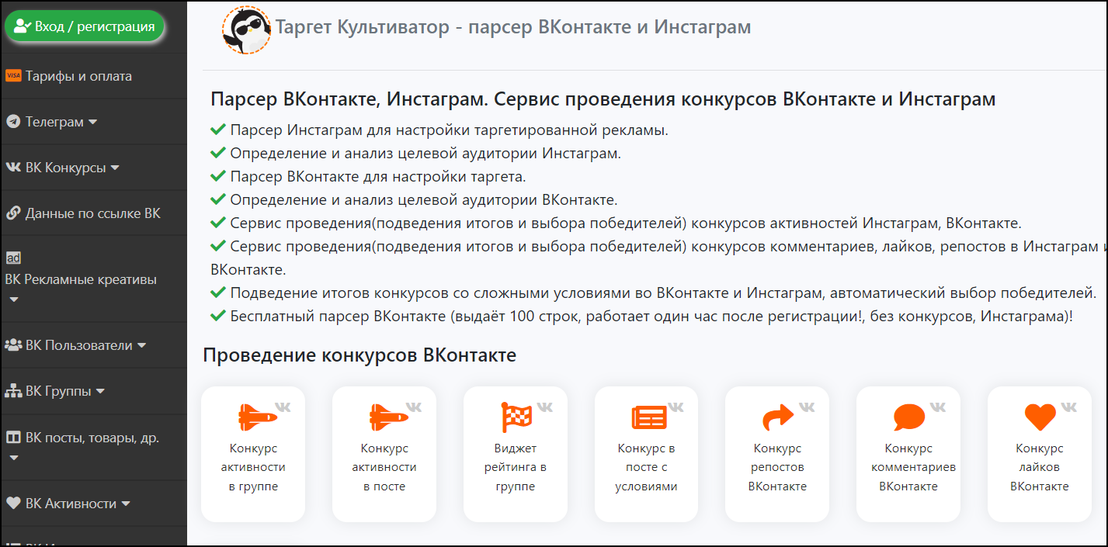Open the Конкурс активности в посте card
The width and height of the screenshot is (1108, 547).
coord(384,454)
